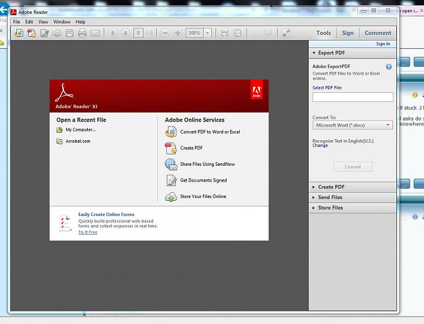Click the Convert PDF to Word toolbar icon
The image size is (424, 324).
[x=19, y=33]
